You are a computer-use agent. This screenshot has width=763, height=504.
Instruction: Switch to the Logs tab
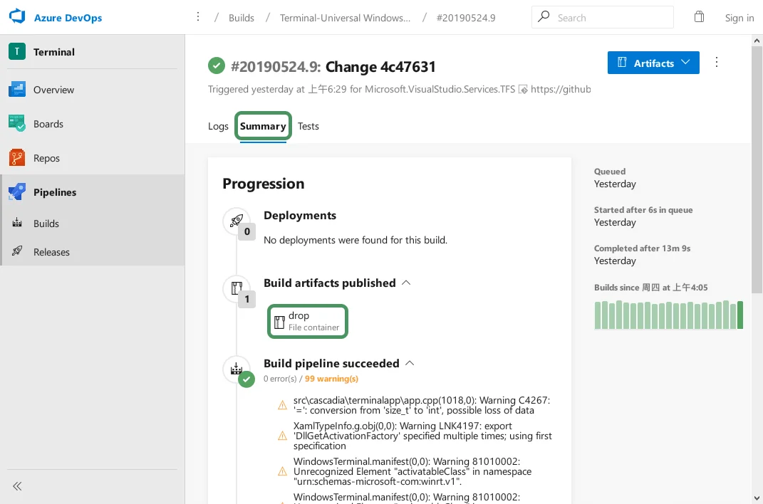tap(218, 127)
